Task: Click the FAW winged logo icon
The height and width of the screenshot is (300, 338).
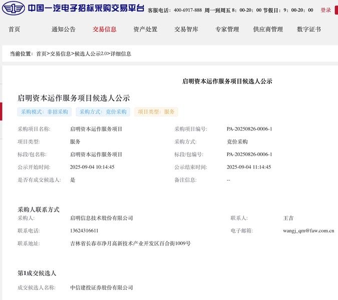Action: coord(14,8)
